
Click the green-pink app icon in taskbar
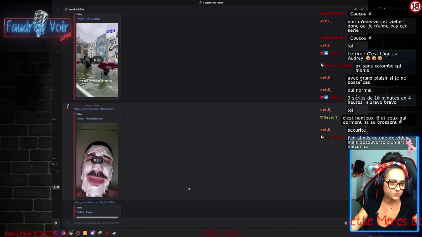(x=100, y=233)
